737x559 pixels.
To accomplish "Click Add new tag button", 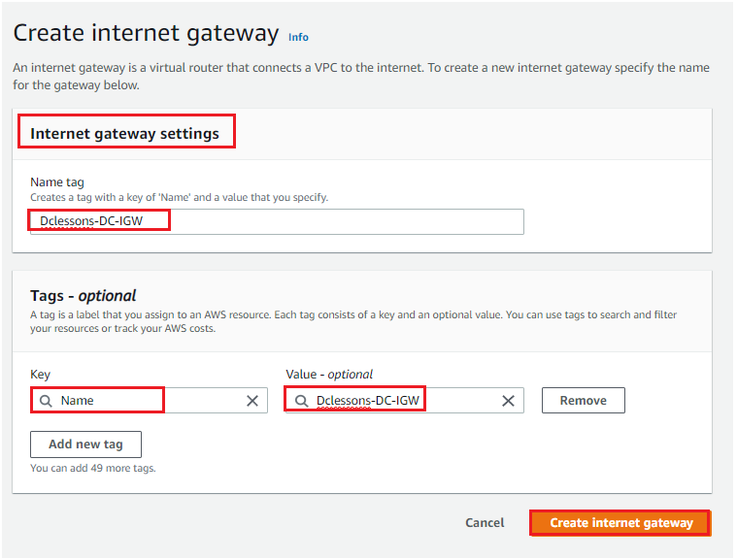I will [85, 444].
